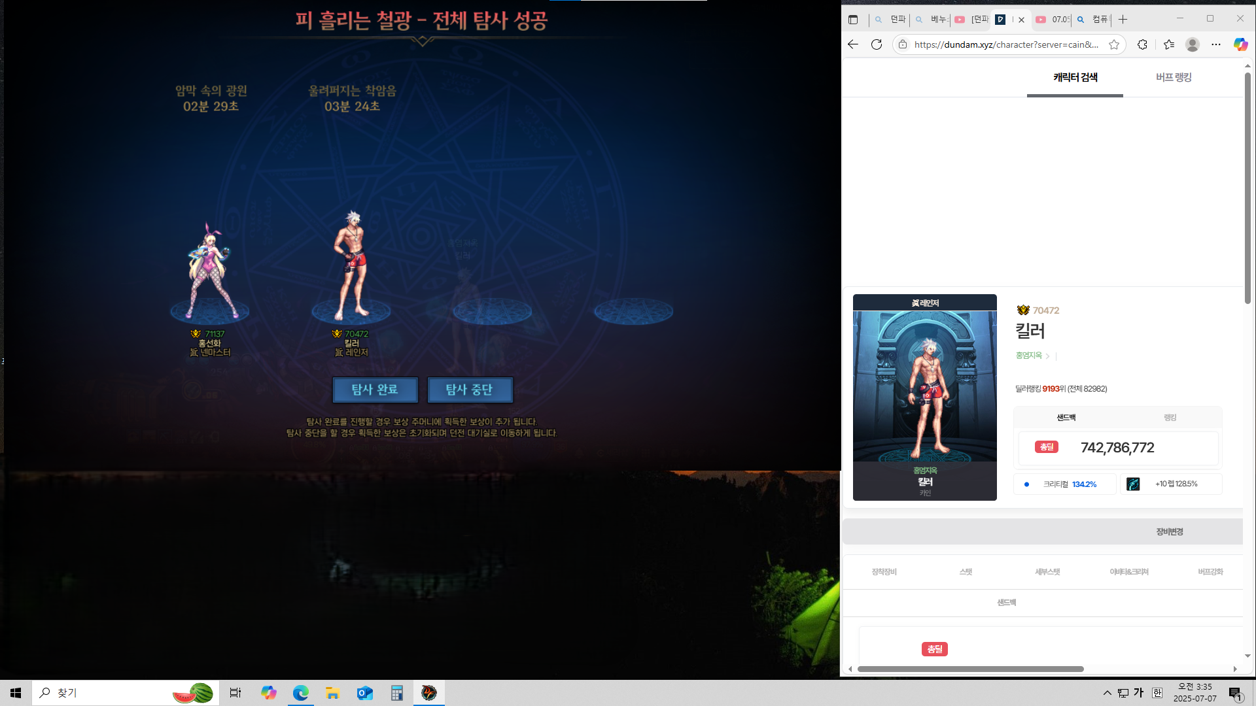Expand the 홍염지옥 guild link arrow
The width and height of the screenshot is (1256, 706).
click(1047, 356)
